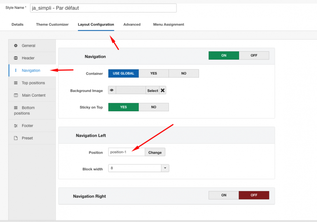The image size is (317, 222).
Task: Click the Preset file icon
Action: [x=15, y=138]
